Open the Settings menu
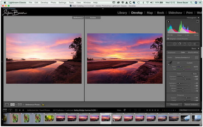Image resolution: width=203 pixels, height=127 pixels. pyautogui.click(x=62, y=2)
